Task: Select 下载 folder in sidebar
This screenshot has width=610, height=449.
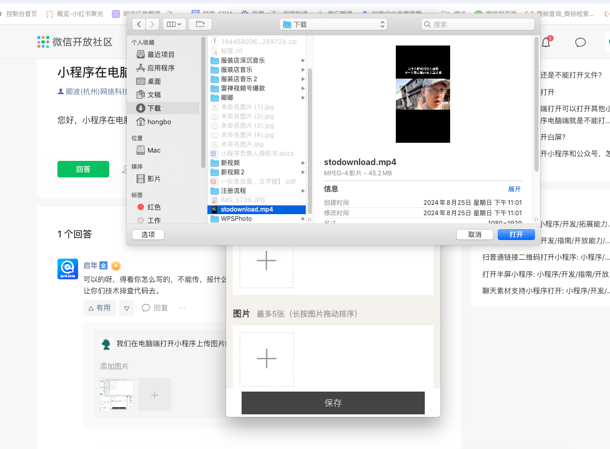Action: pyautogui.click(x=163, y=108)
